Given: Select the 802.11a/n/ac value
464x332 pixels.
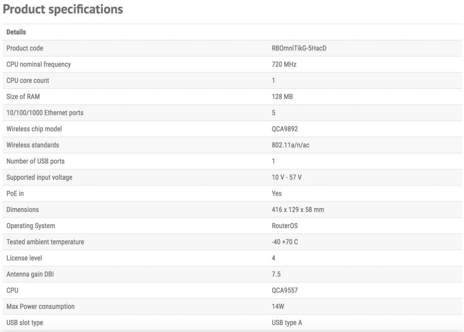Looking at the screenshot, I should (x=290, y=145).
